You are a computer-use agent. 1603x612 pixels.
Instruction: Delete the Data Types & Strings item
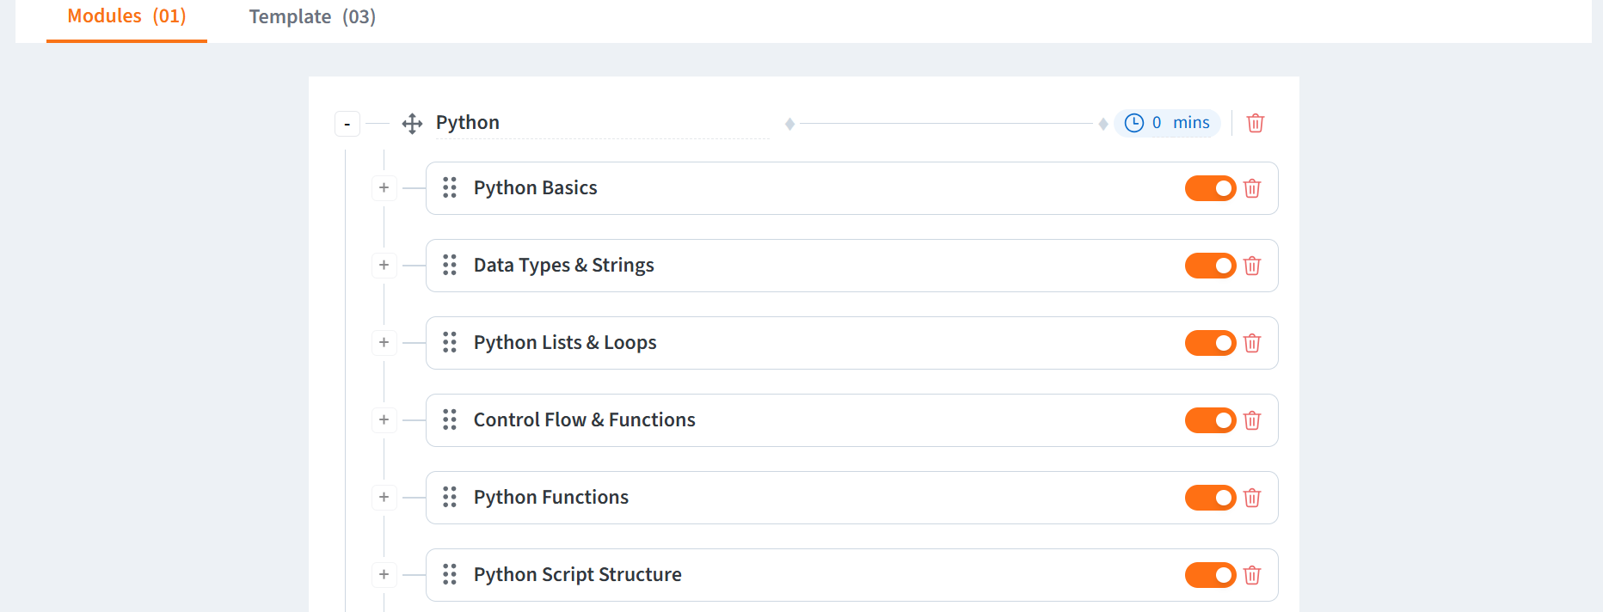(x=1252, y=266)
